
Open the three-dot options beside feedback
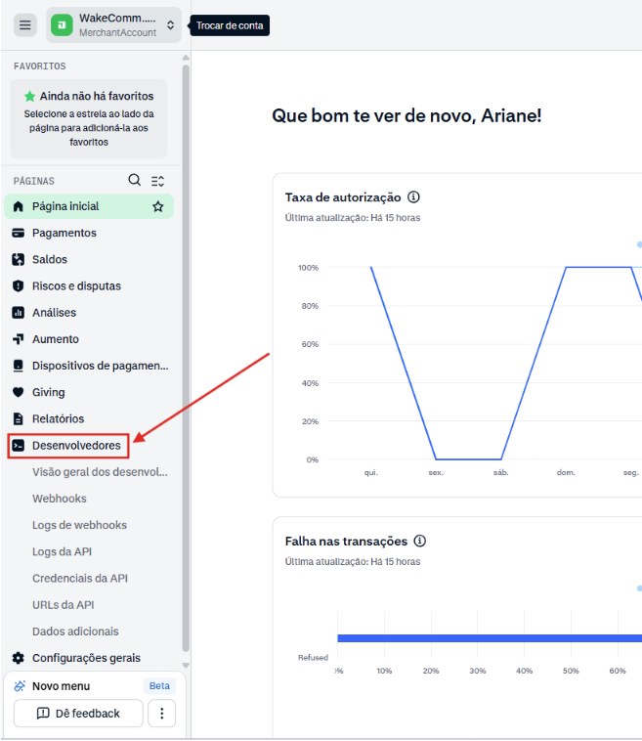[161, 713]
